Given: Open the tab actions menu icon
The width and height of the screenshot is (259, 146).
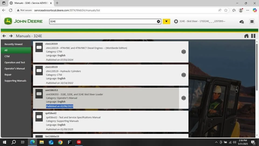Looking at the screenshot, I should 4,3.
